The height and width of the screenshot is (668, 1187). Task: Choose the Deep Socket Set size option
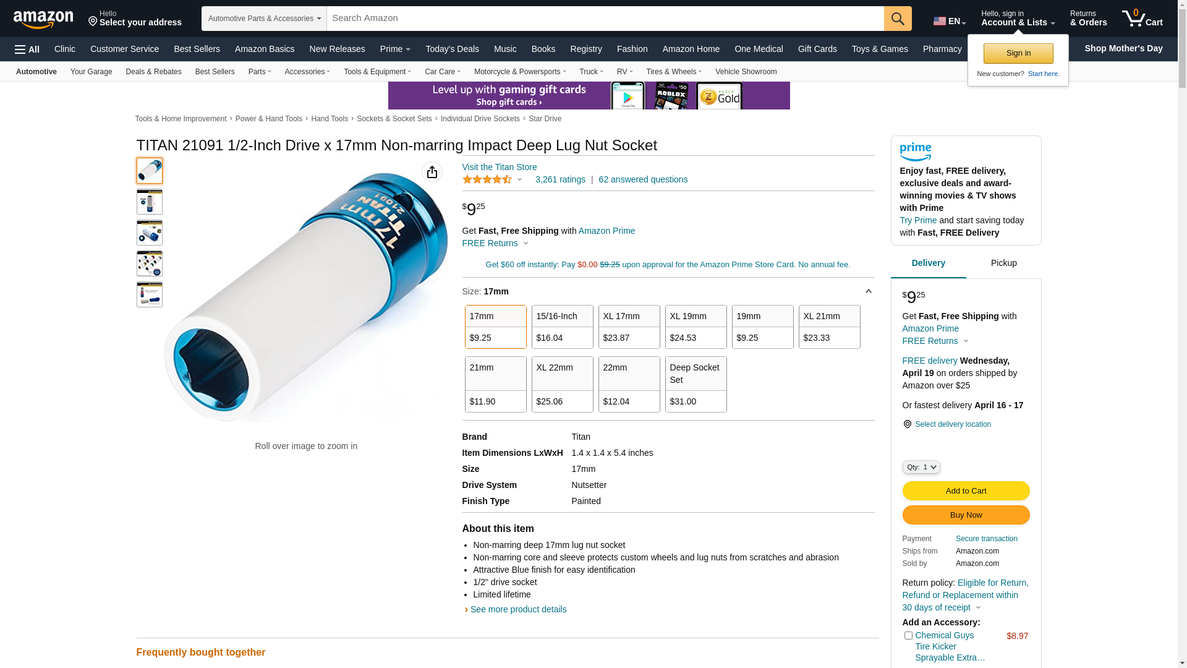coord(696,384)
